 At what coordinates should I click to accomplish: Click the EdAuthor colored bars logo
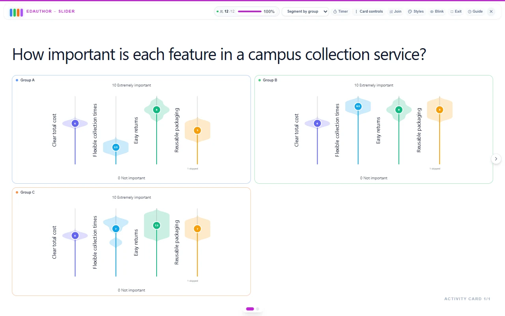[16, 12]
